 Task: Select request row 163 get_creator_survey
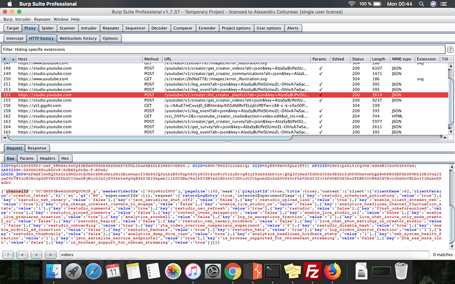(225, 121)
